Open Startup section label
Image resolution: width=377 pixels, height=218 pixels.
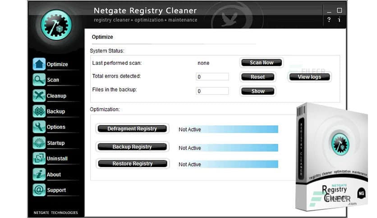click(56, 143)
